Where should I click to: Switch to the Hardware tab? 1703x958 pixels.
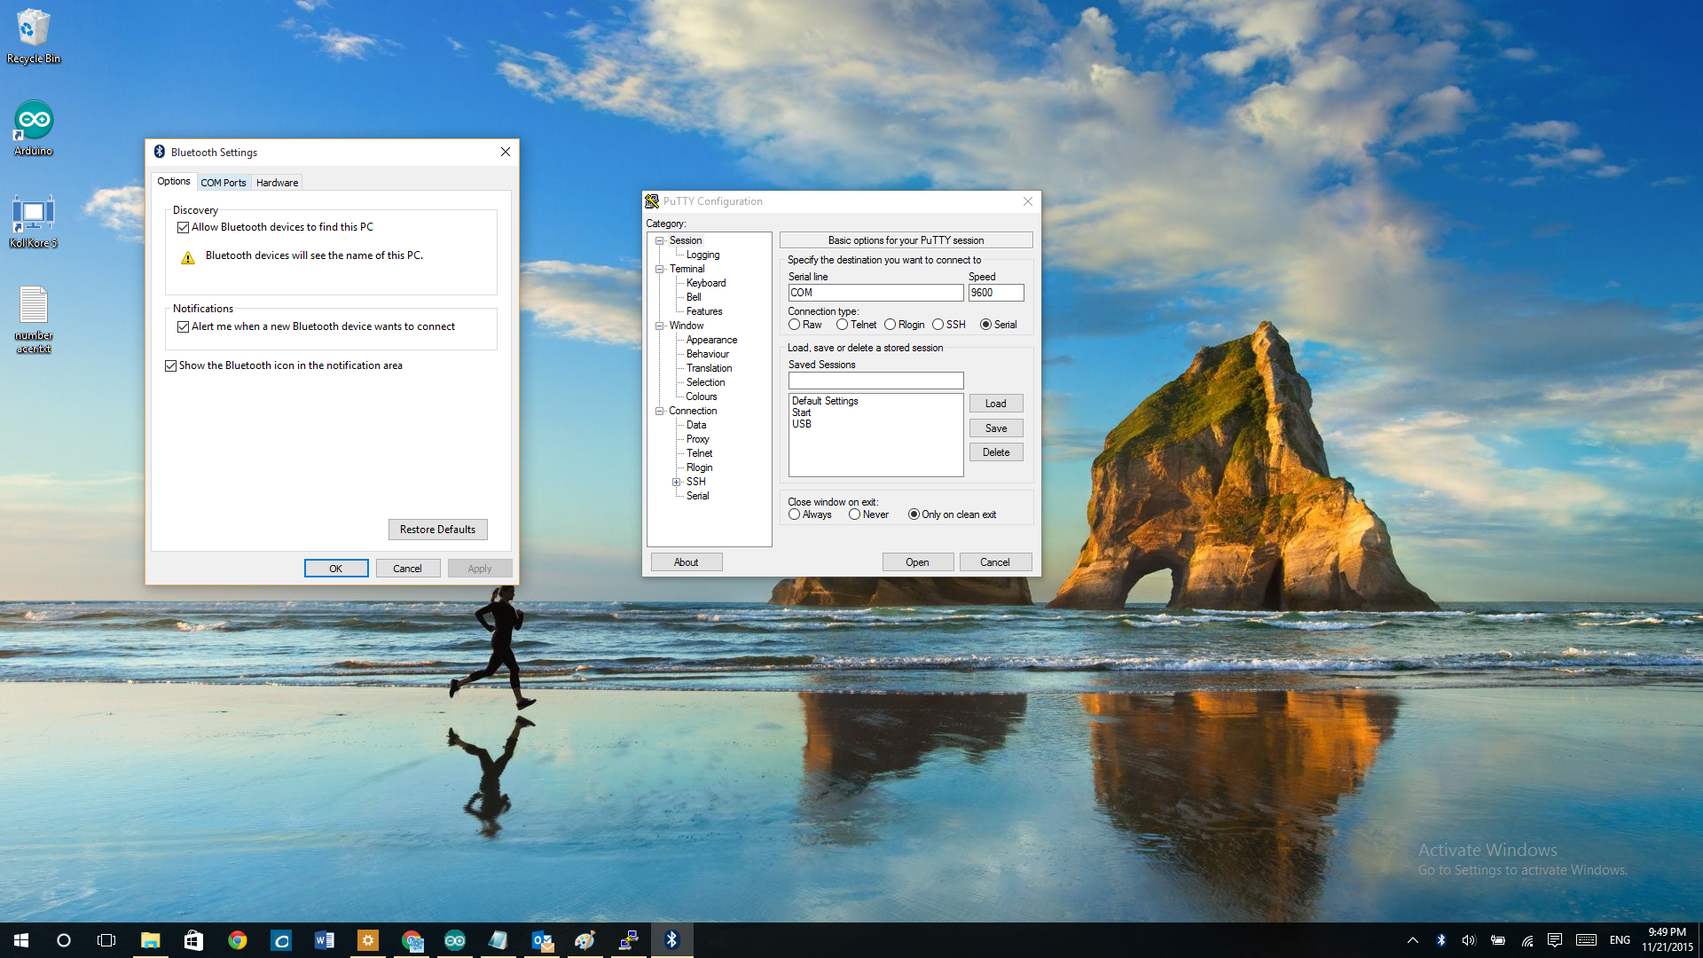(277, 183)
